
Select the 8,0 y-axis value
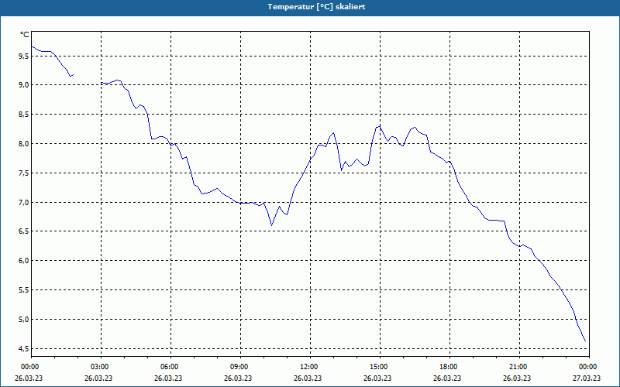click(x=24, y=144)
